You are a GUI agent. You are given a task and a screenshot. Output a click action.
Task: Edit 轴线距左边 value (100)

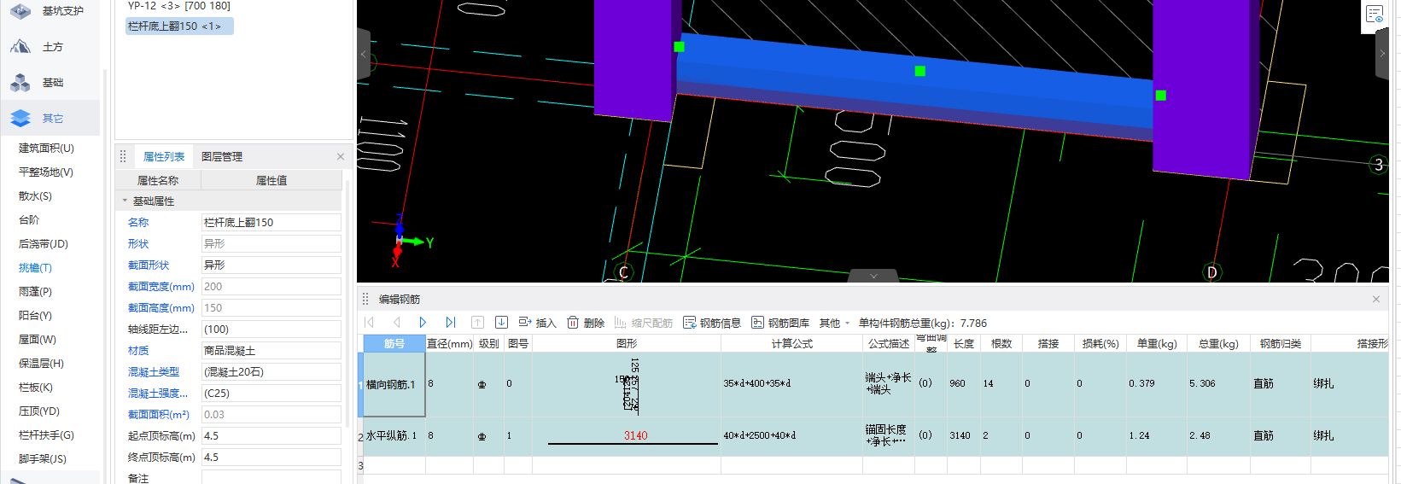point(271,329)
